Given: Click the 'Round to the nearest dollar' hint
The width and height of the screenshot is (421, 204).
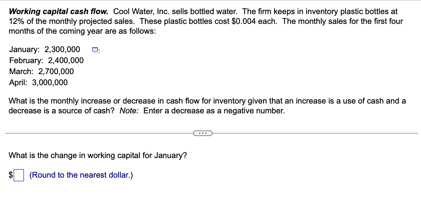Looking at the screenshot, I should pos(81,175).
